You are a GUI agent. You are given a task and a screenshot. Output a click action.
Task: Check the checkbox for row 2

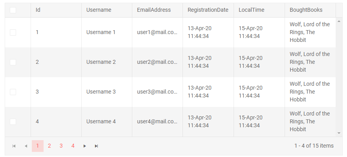[x=13, y=62]
